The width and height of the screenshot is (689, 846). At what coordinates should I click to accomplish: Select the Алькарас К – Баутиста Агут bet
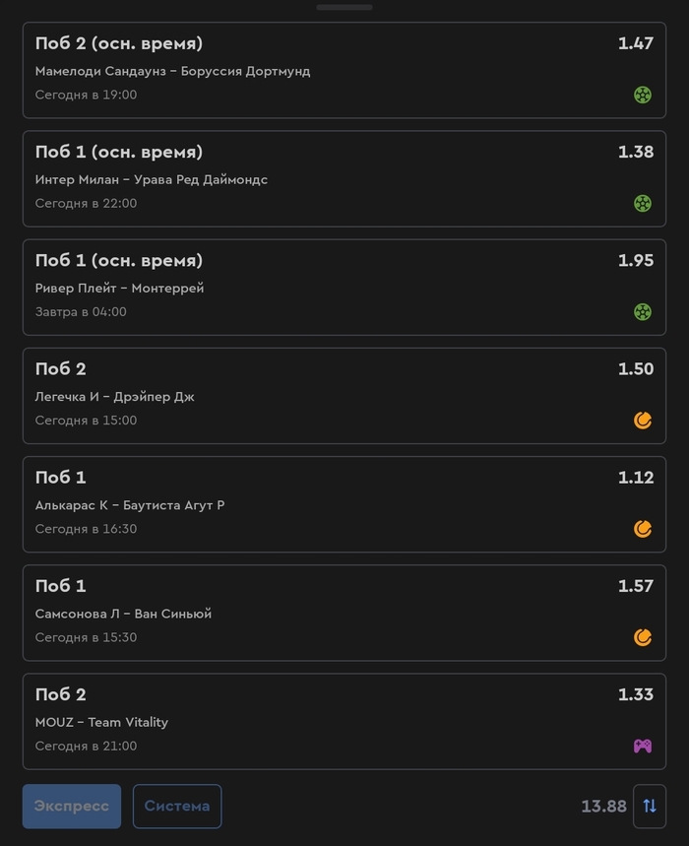pyautogui.click(x=344, y=504)
